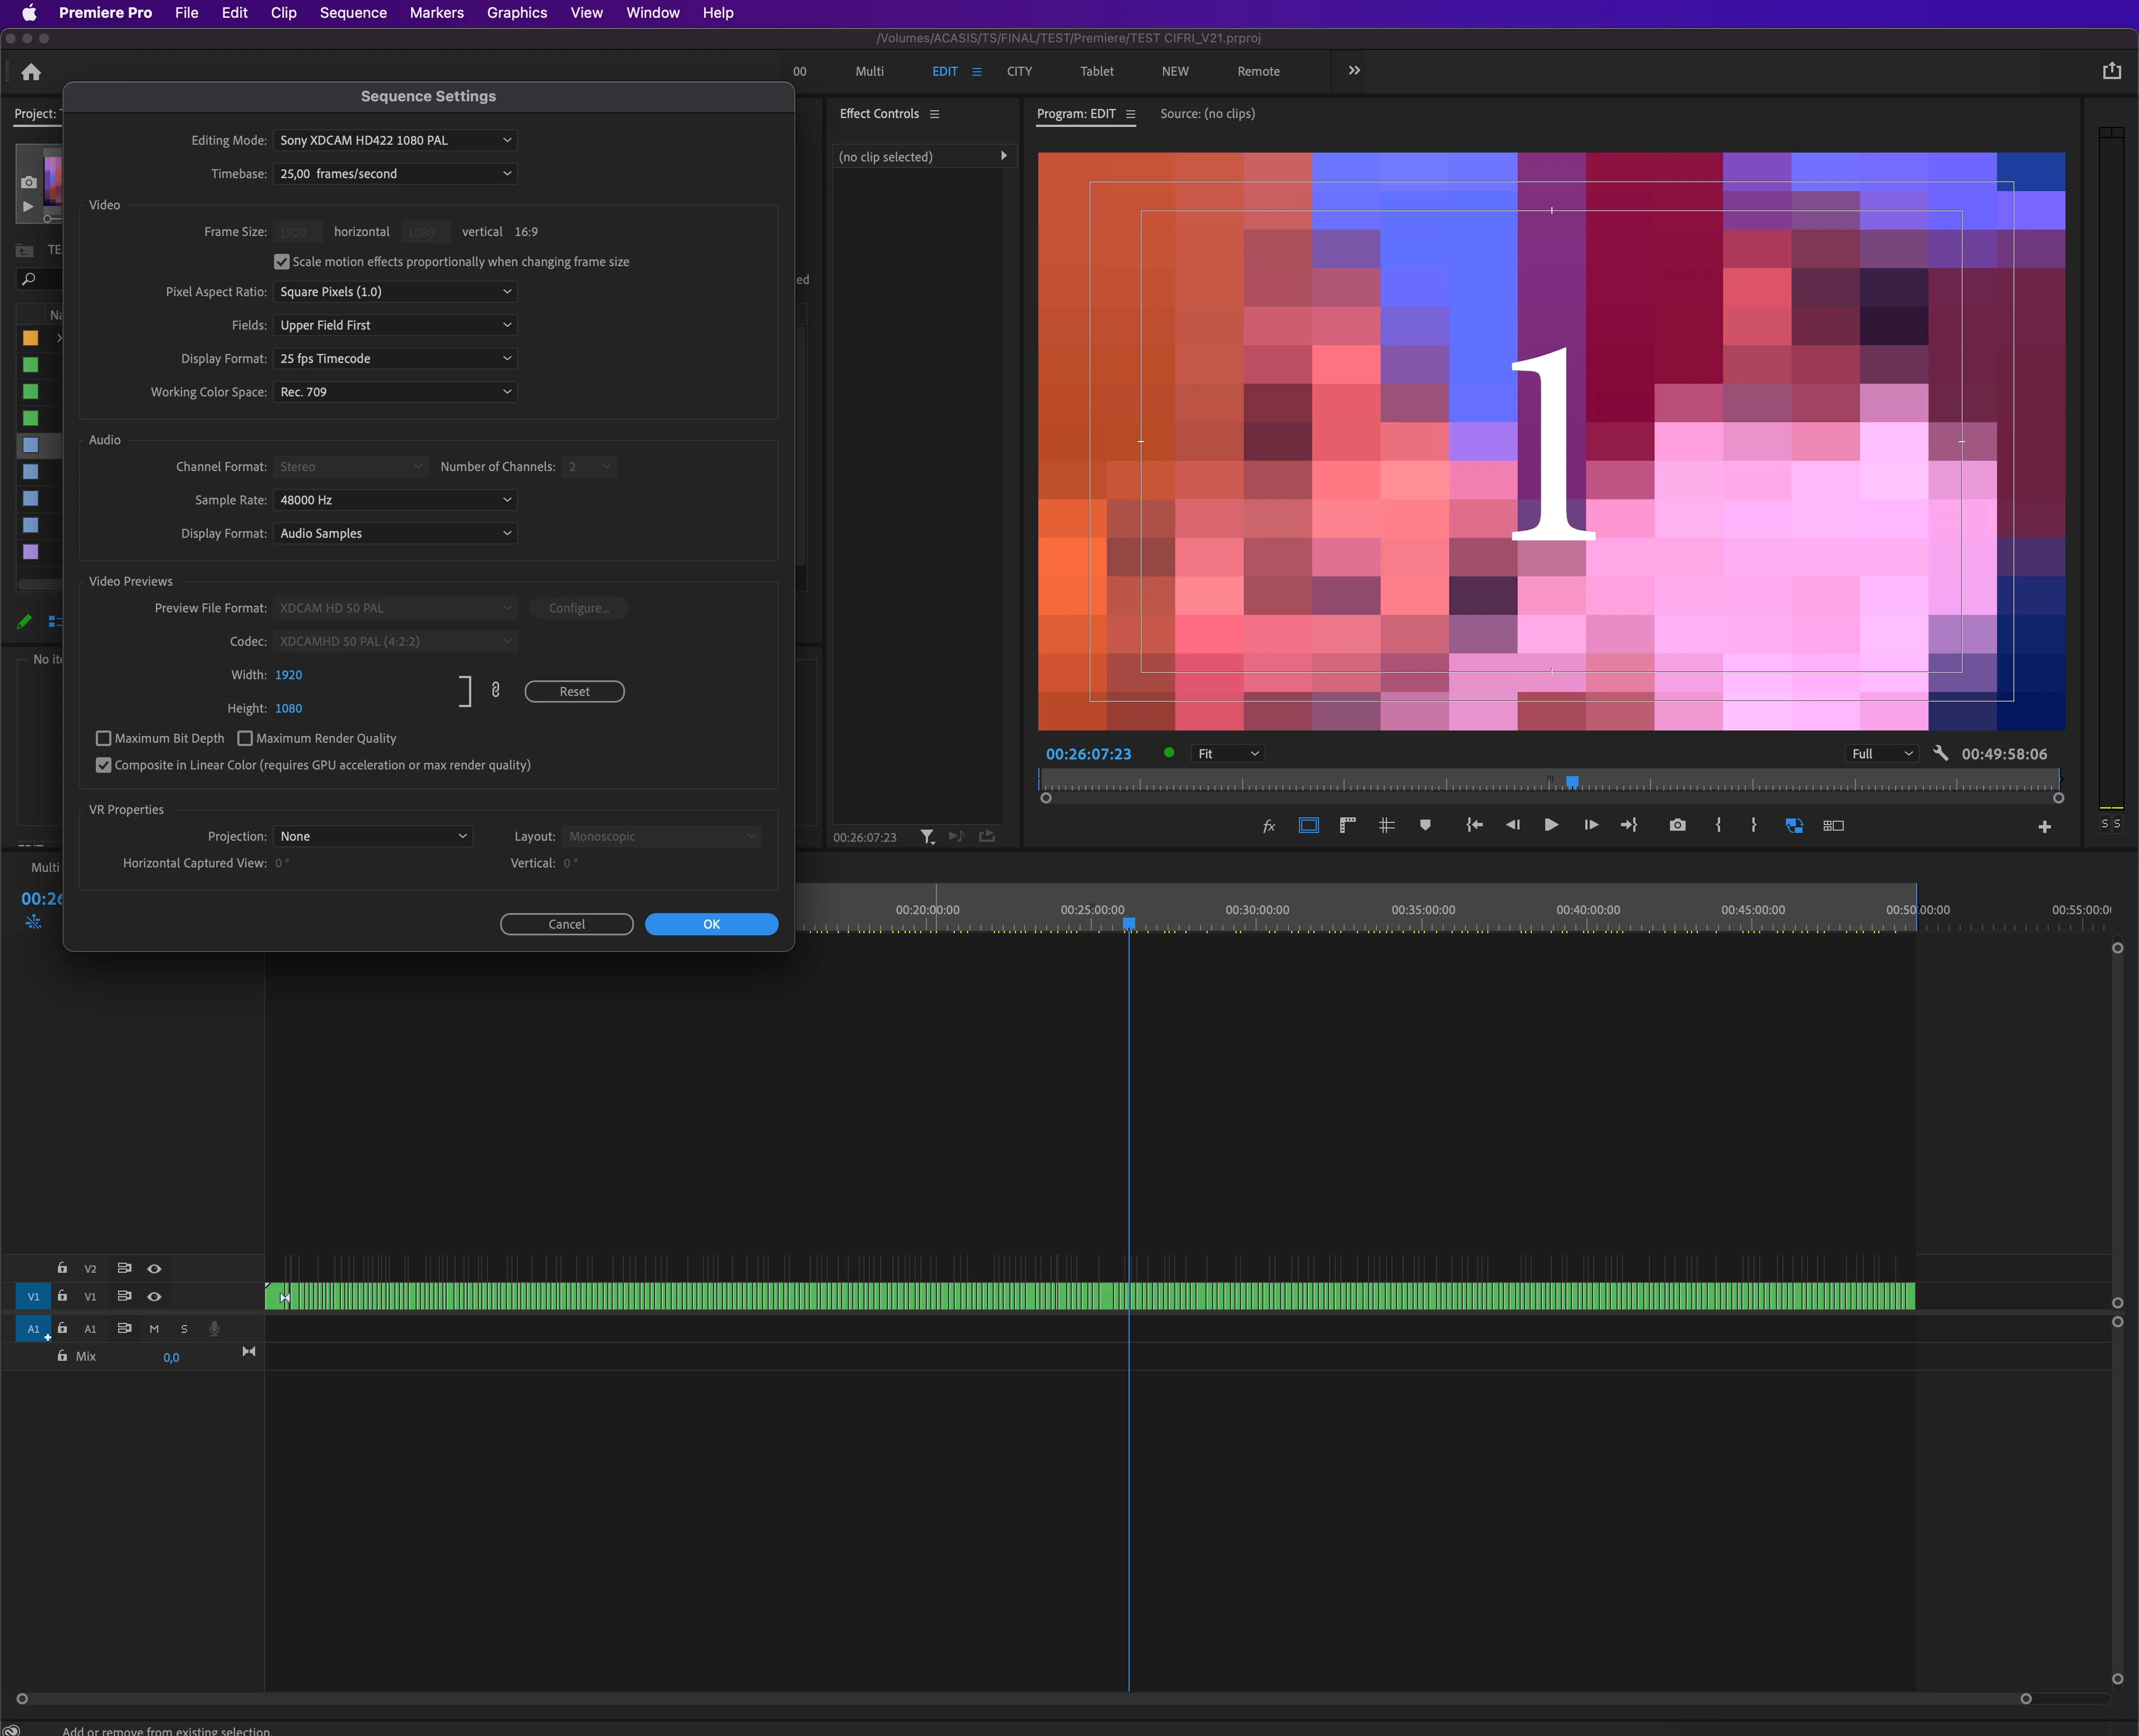This screenshot has height=1736, width=2139.
Task: Hide track V2 with eye icon
Action: [154, 1268]
